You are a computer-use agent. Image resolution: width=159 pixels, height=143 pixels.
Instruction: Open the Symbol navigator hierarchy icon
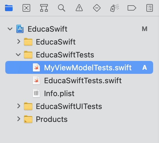coord(44,8)
